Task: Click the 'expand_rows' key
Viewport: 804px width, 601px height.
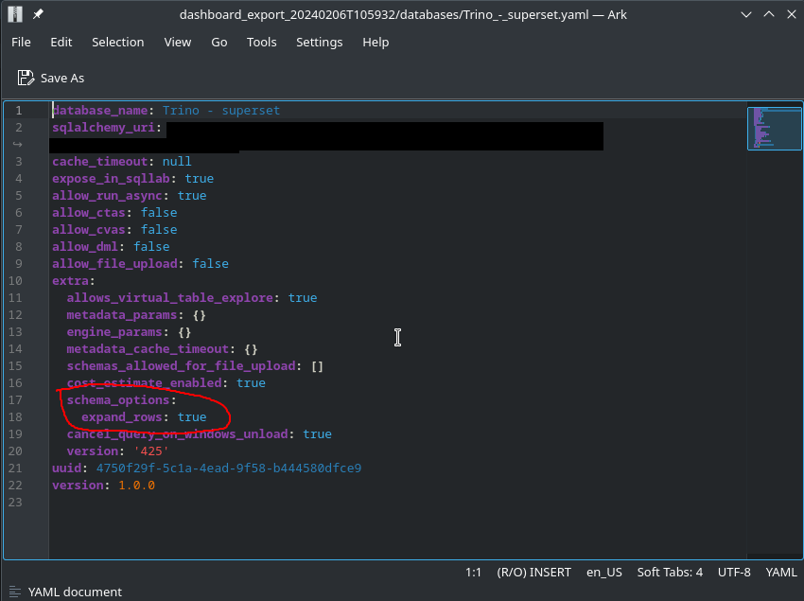Action: [121, 416]
